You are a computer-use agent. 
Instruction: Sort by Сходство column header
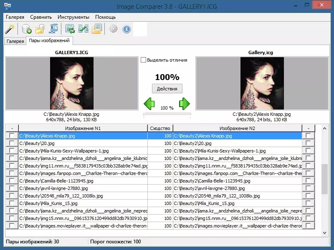[x=160, y=128]
